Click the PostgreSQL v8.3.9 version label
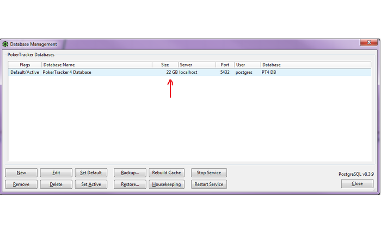 click(x=356, y=174)
